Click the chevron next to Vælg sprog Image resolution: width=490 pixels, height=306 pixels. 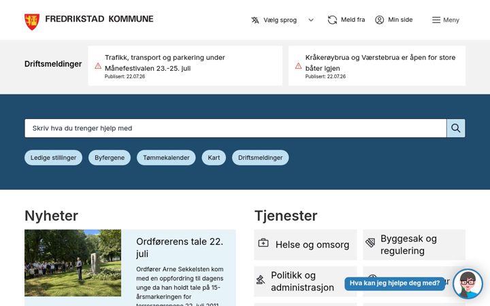tap(310, 20)
